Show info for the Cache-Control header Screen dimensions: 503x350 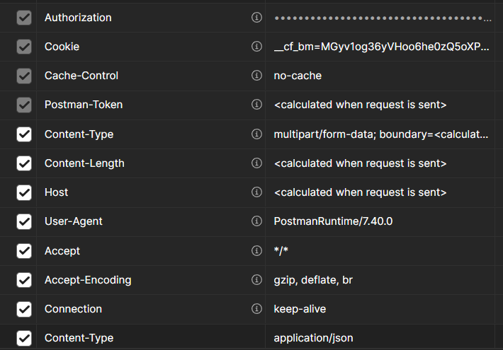pos(256,76)
